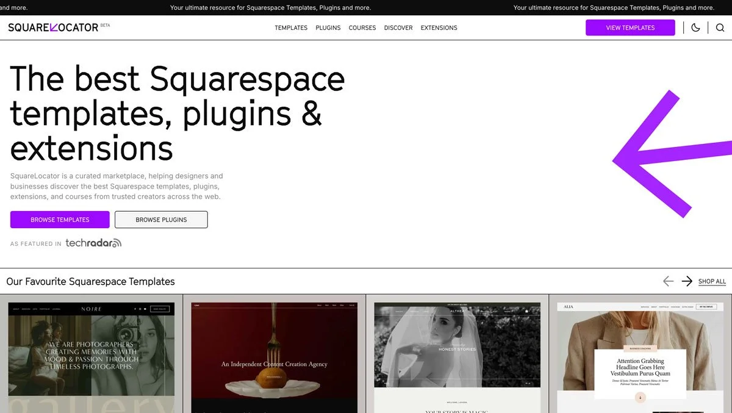Click next arrow in templates carousel
Image resolution: width=732 pixels, height=413 pixels.
[687, 281]
